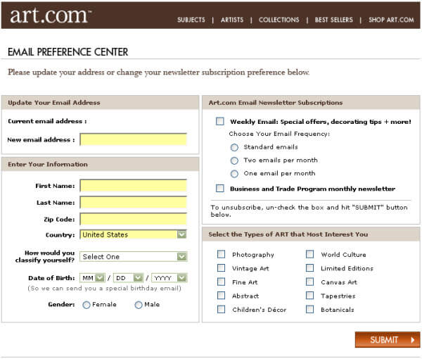Click into the Zip Code field
Viewport: 422px width, 359px height.
pos(134,219)
